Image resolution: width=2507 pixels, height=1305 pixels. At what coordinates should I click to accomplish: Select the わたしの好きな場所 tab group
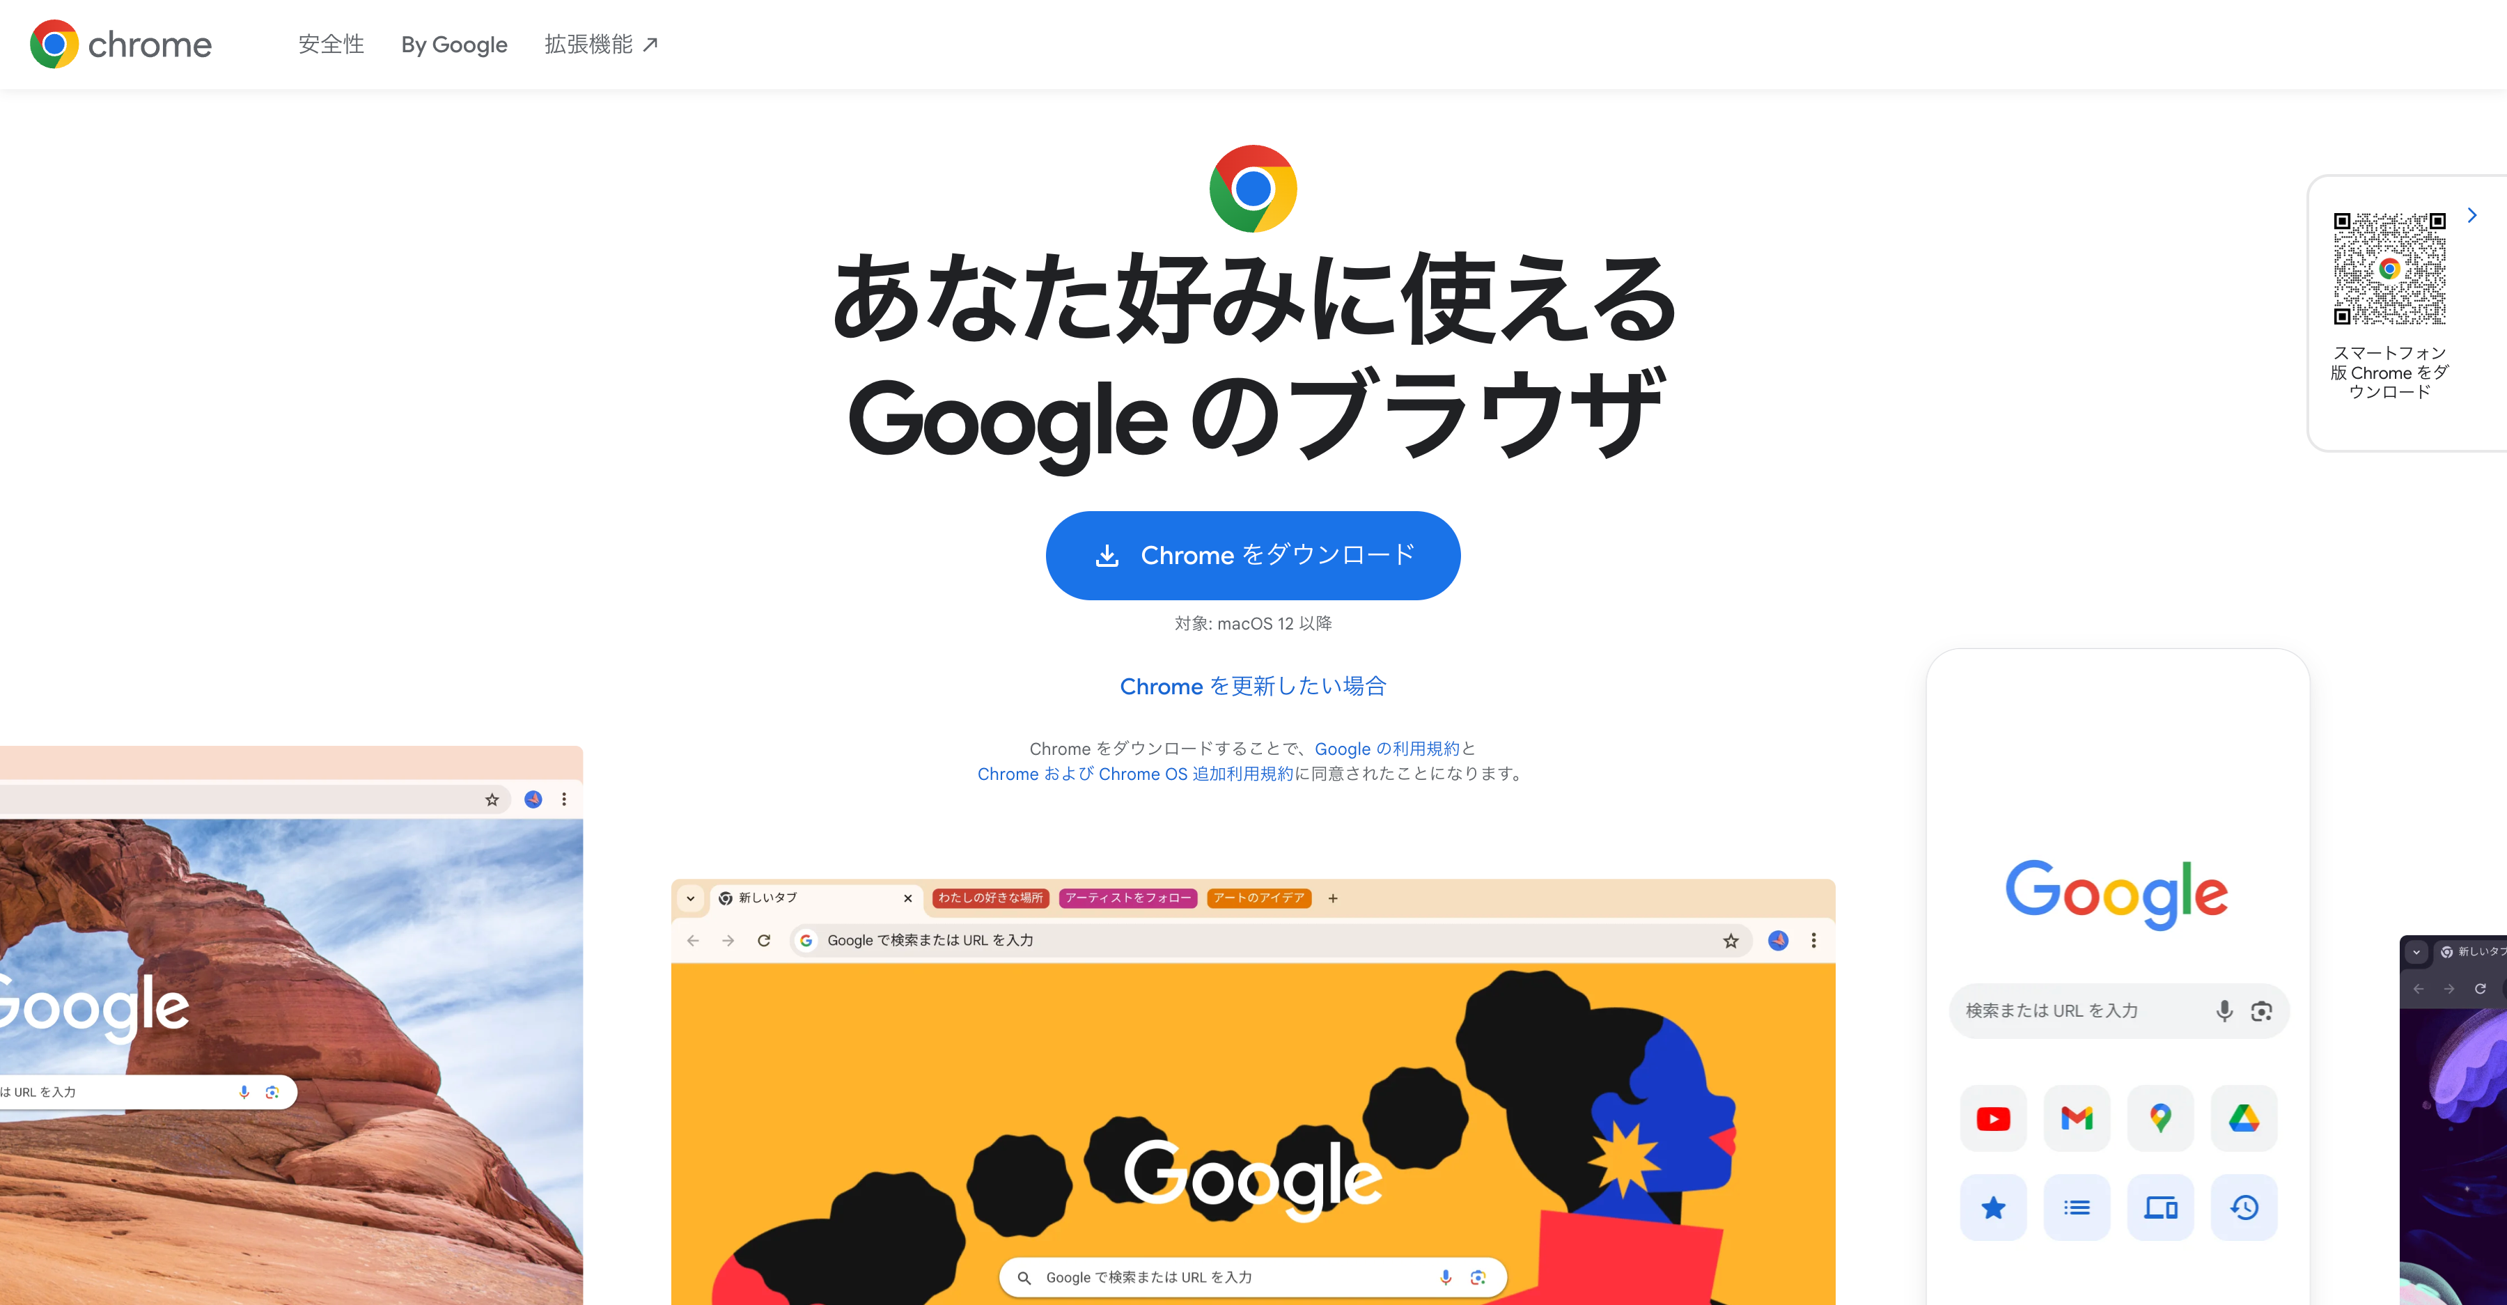click(990, 898)
